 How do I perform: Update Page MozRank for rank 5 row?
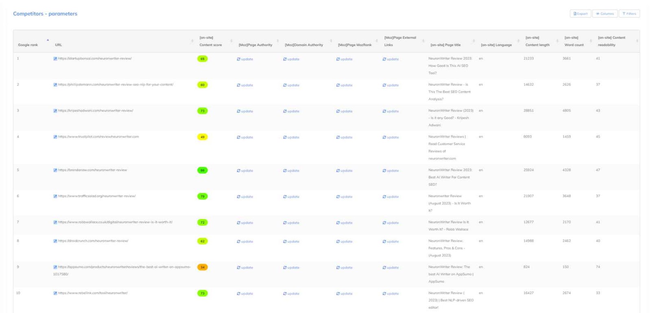click(344, 171)
